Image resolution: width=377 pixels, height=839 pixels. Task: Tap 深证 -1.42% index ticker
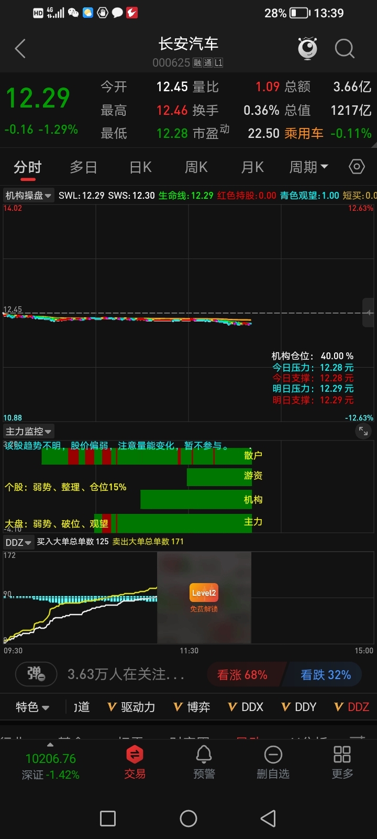(50, 775)
